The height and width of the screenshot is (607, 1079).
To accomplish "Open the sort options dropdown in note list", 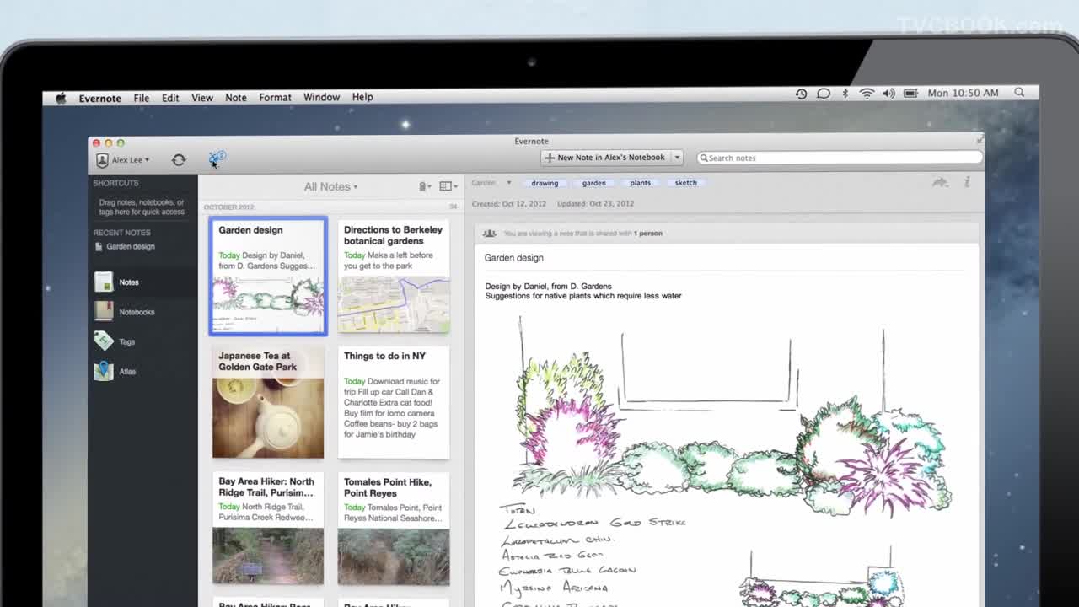I will tap(425, 186).
